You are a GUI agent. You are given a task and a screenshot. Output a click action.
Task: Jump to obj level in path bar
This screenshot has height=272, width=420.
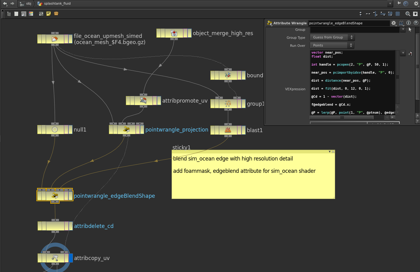coord(26,4)
